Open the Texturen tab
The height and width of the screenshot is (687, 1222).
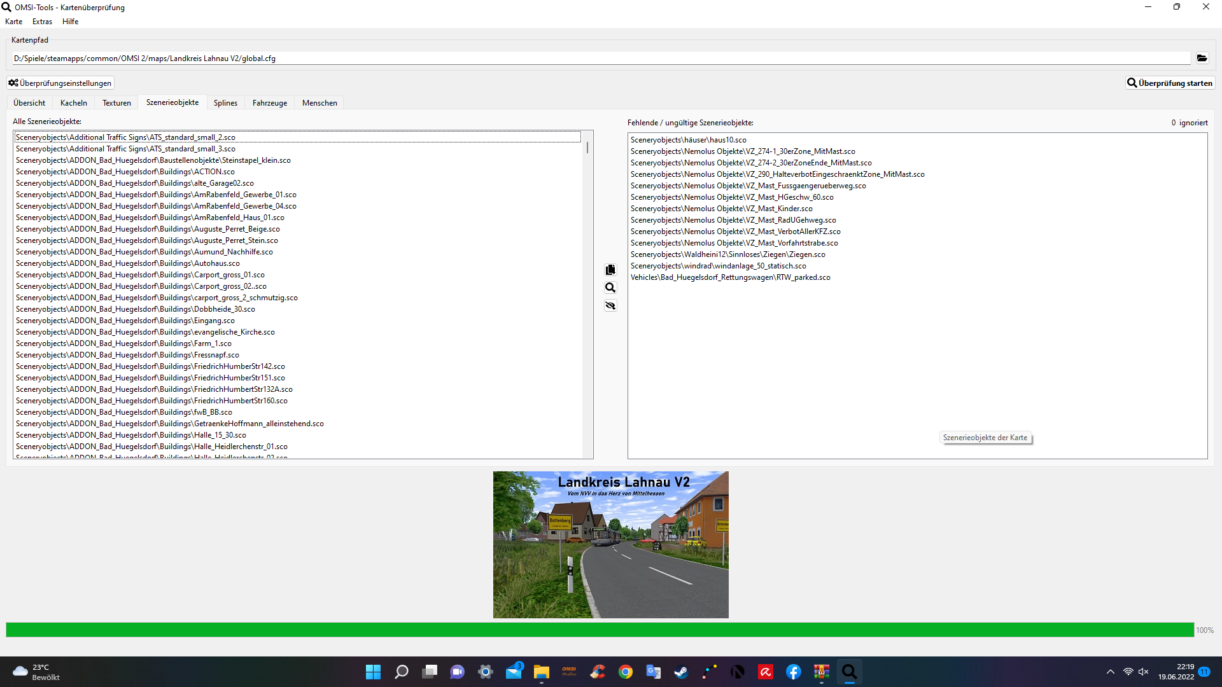click(116, 103)
